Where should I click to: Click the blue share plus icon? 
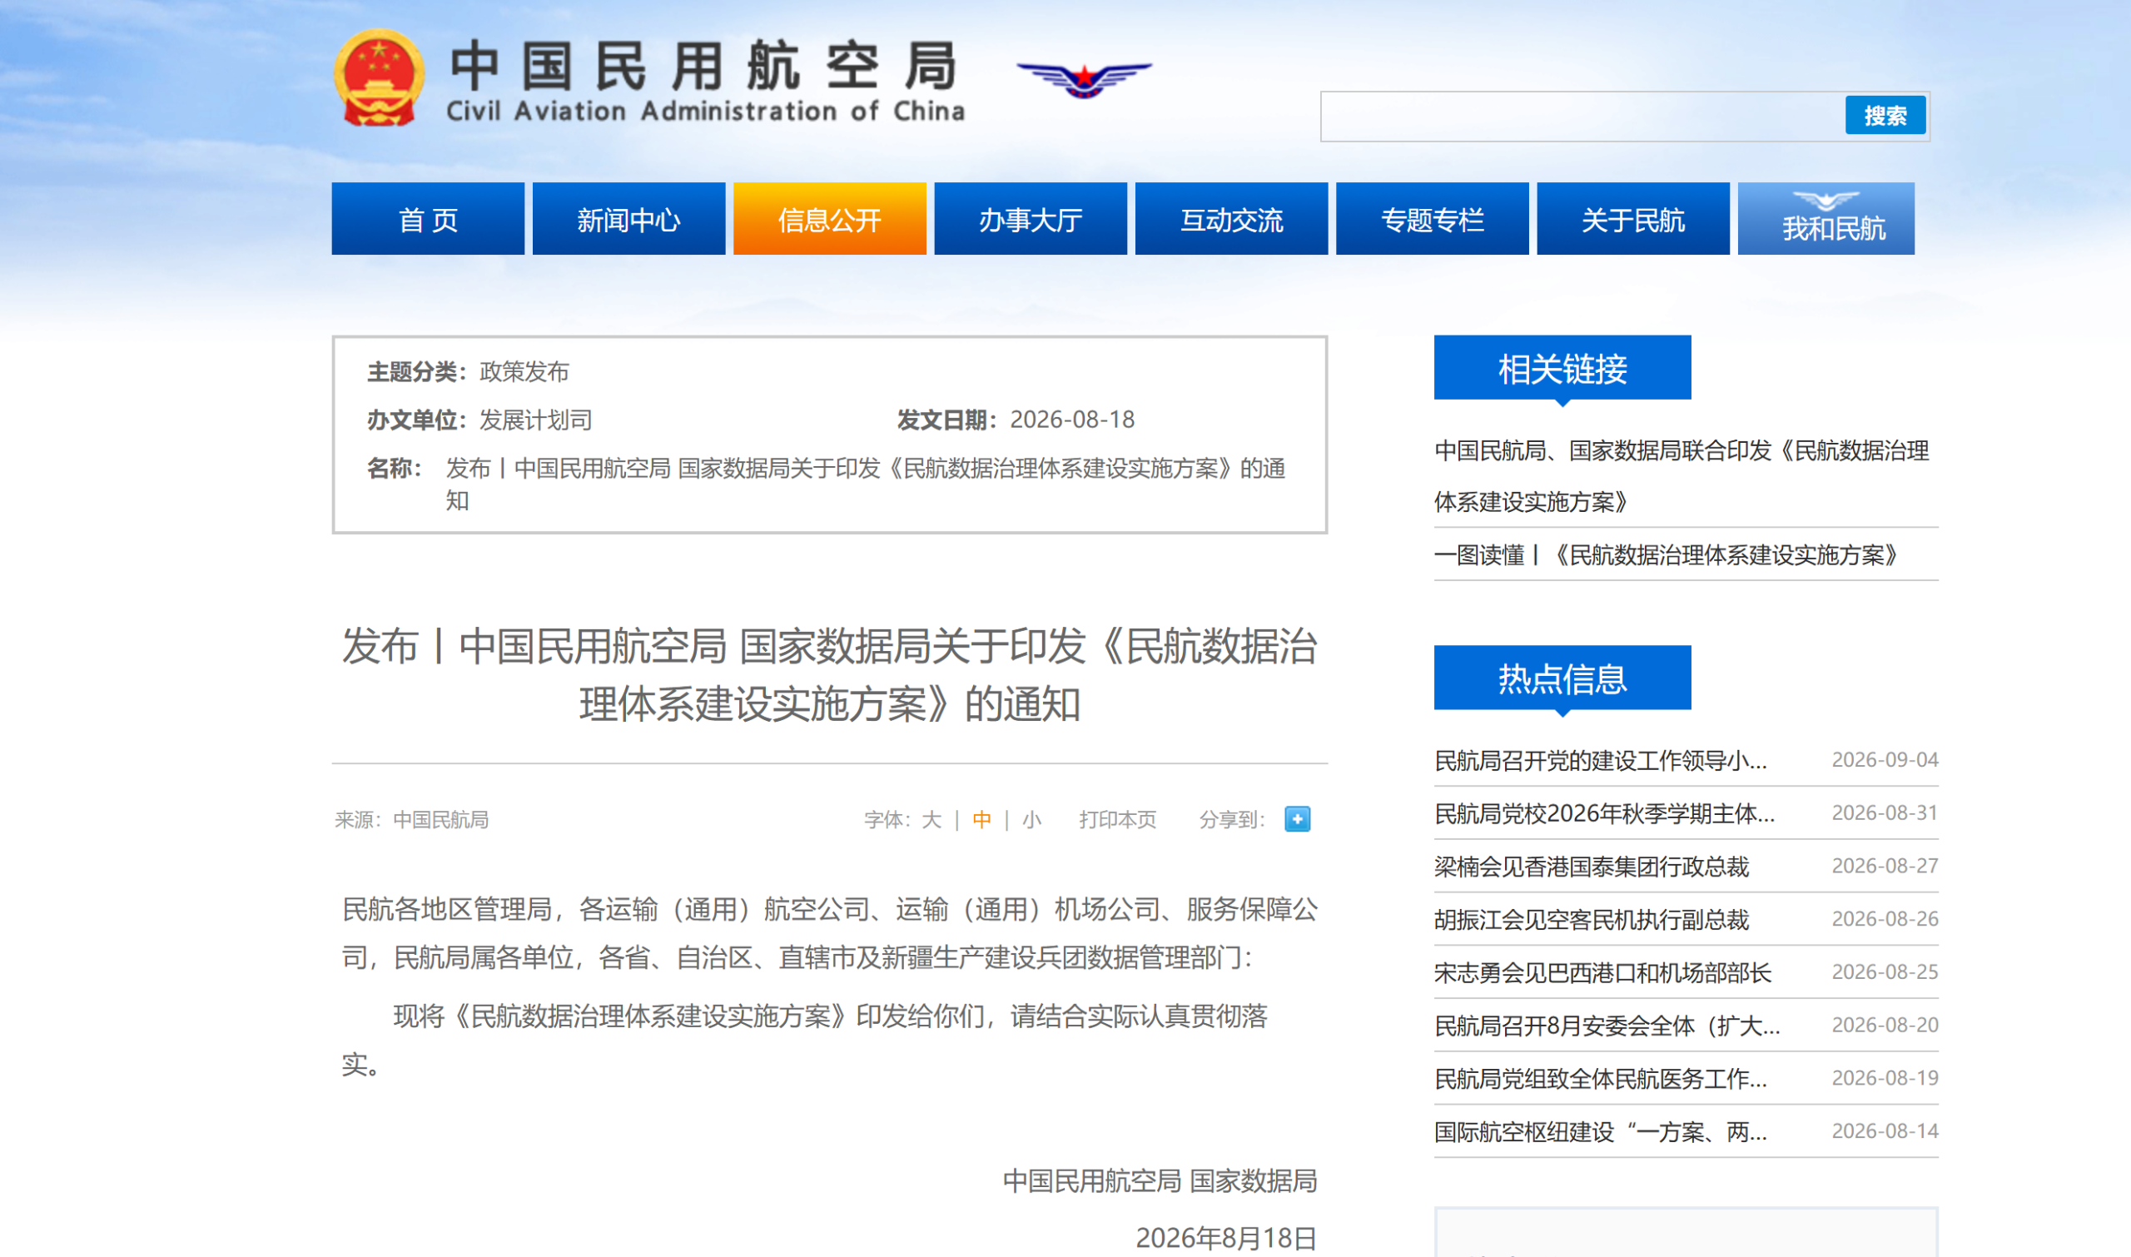1297,819
